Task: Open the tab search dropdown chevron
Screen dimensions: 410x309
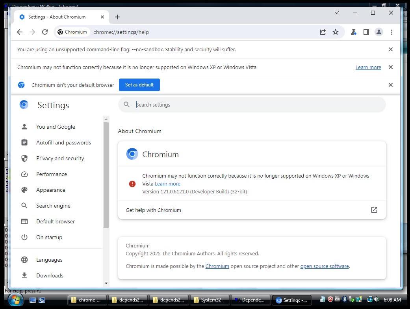Action: [336, 13]
